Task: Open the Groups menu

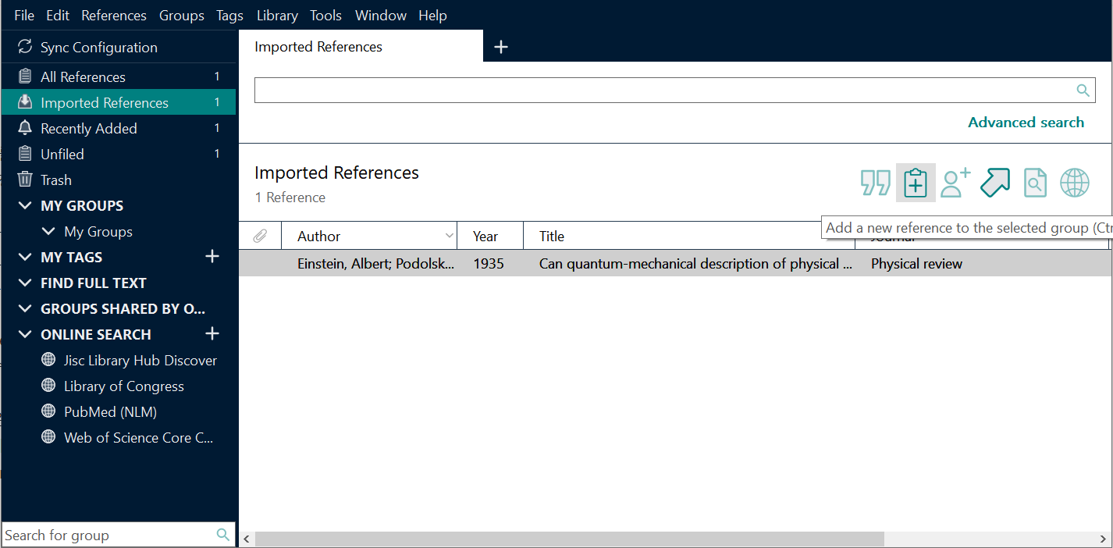Action: [x=182, y=16]
